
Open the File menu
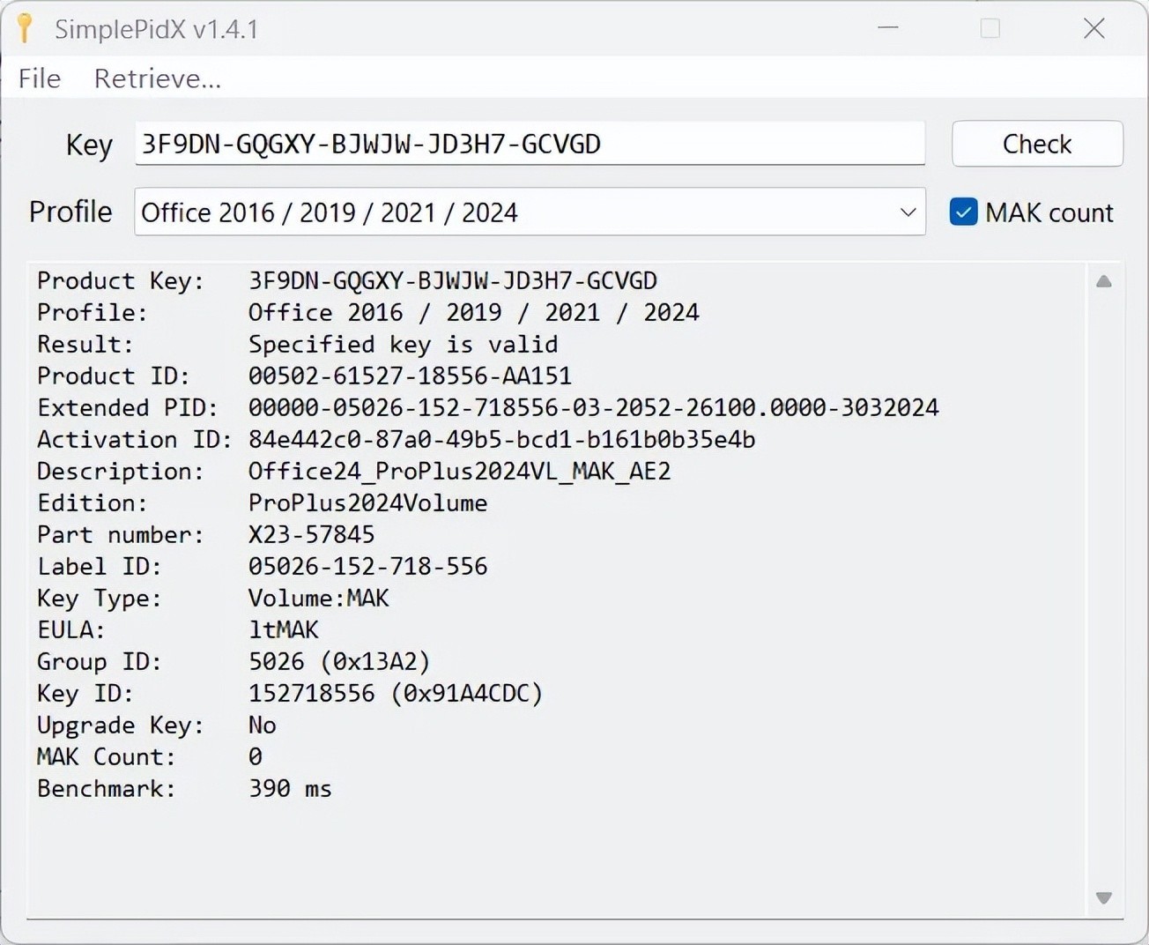click(x=40, y=78)
